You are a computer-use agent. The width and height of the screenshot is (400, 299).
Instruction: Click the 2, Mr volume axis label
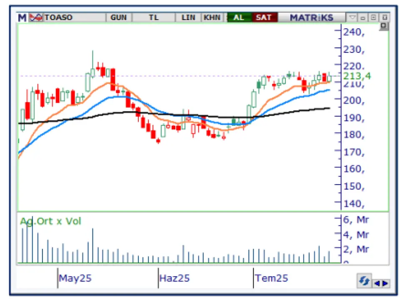pos(356,249)
